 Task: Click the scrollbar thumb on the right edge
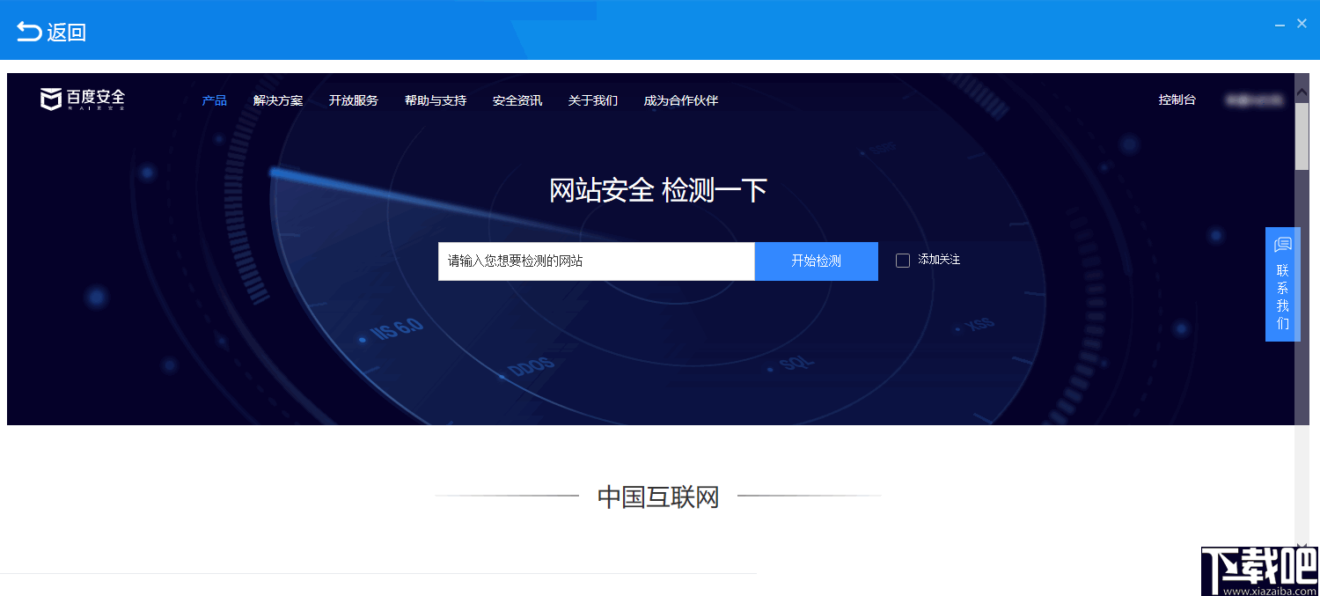(1302, 136)
